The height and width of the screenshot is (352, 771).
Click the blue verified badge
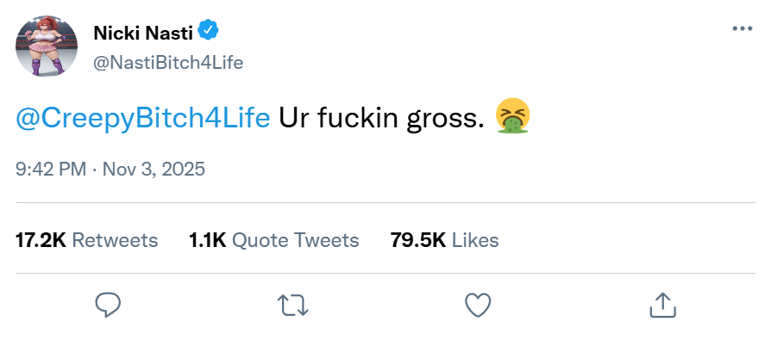tap(208, 32)
